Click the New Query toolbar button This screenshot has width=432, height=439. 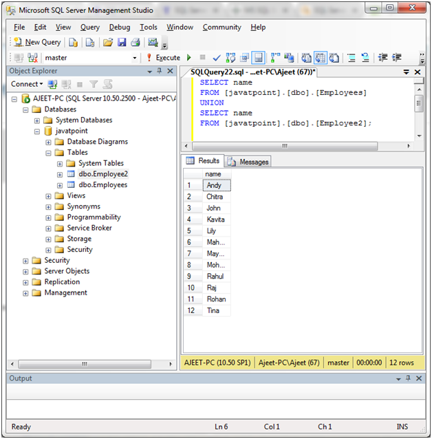37,42
